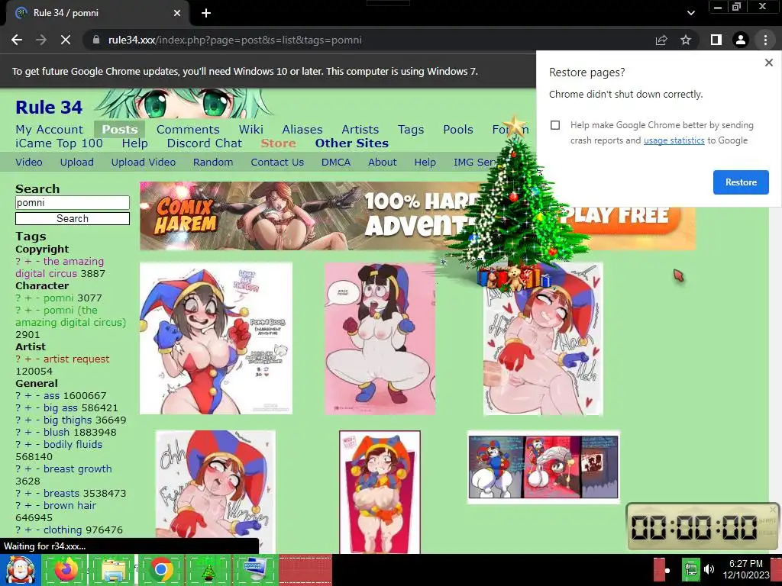Open the blush tag link
The width and height of the screenshot is (782, 586).
[57, 433]
